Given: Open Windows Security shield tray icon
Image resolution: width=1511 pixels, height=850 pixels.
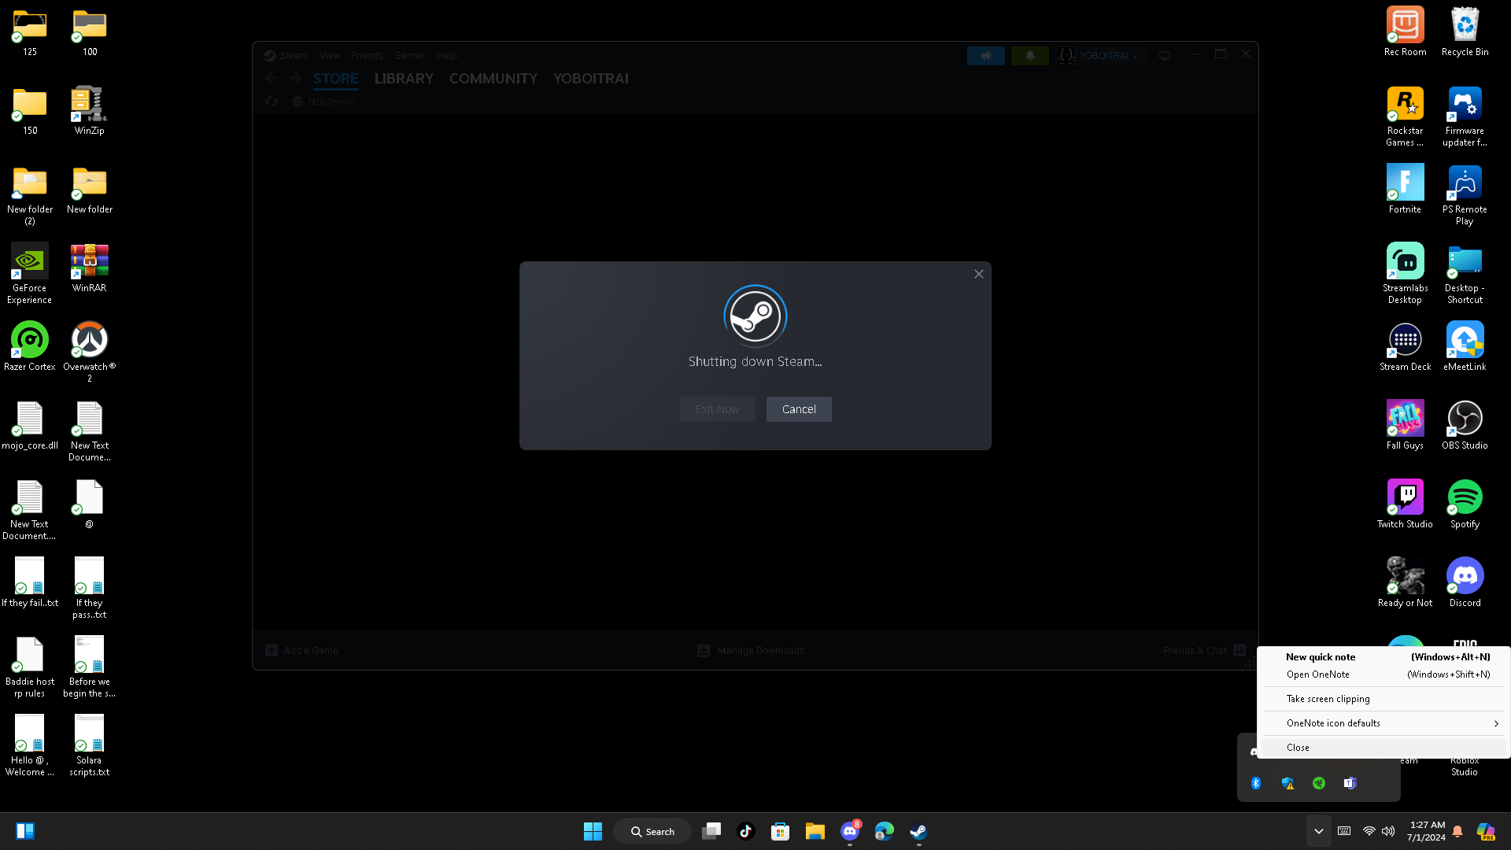Looking at the screenshot, I should coord(1287,783).
